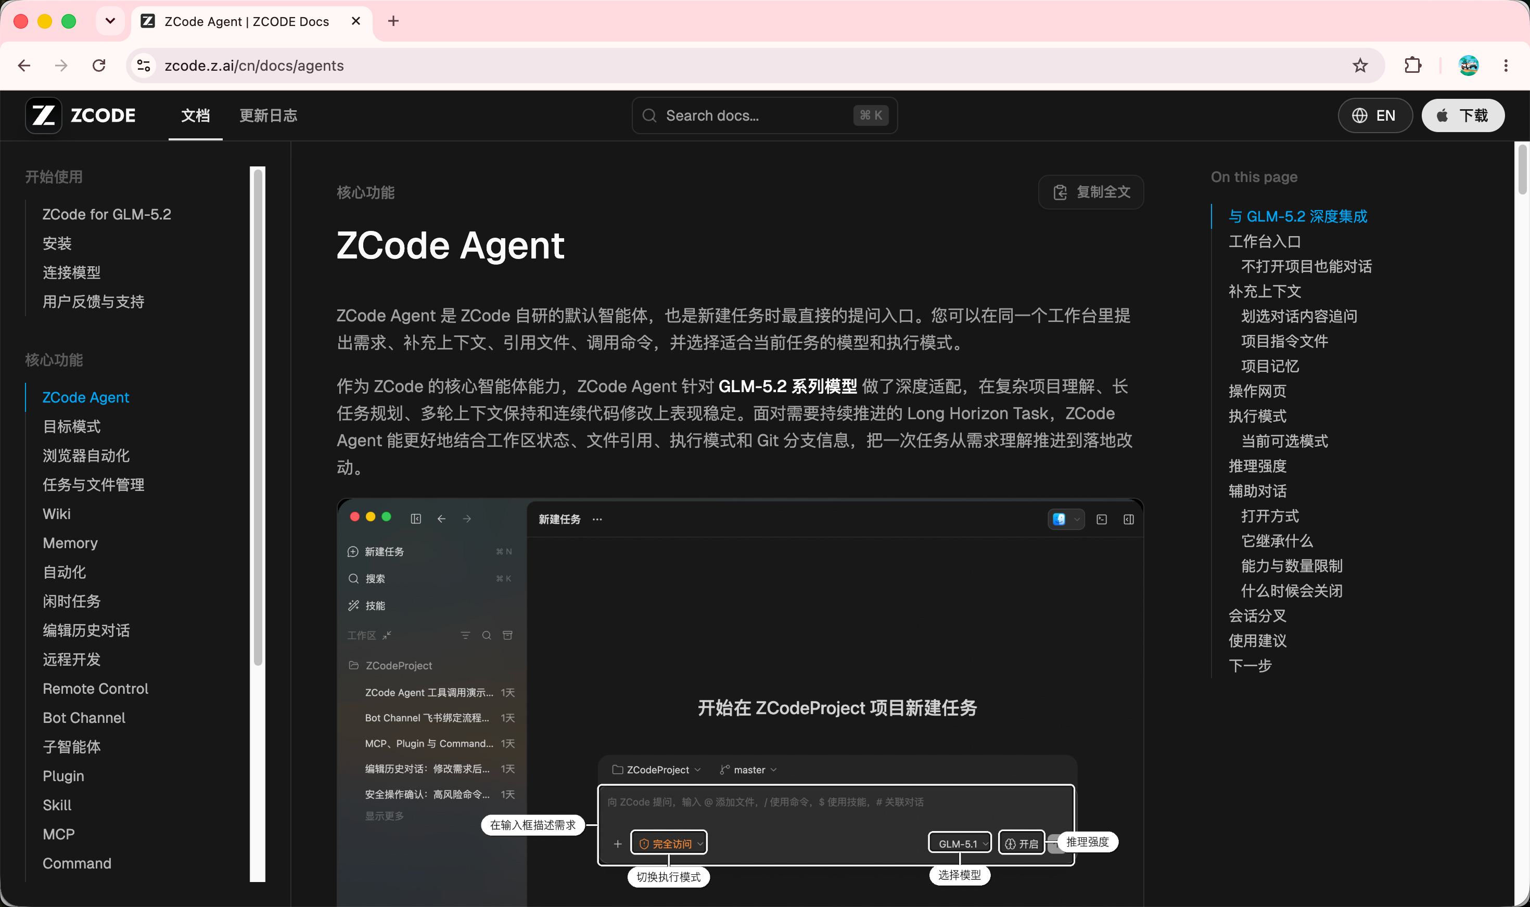
Task: Open Plugin sidebar item
Action: point(63,776)
